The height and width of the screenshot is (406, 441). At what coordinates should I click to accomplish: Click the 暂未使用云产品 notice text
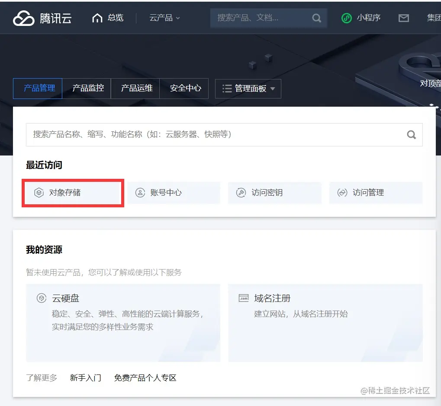104,273
